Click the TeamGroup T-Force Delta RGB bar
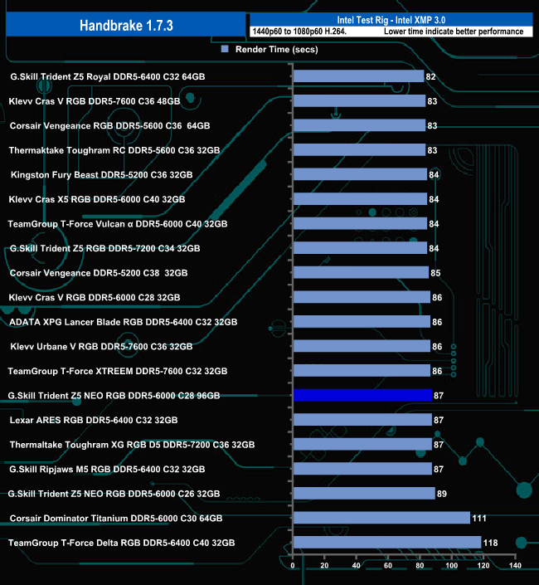 [x=387, y=543]
